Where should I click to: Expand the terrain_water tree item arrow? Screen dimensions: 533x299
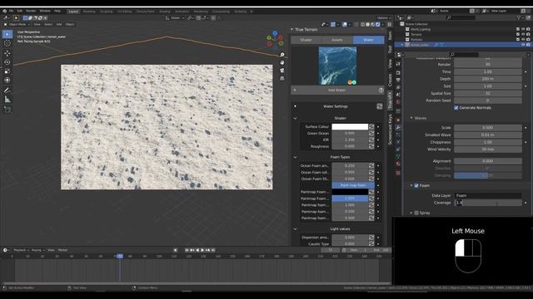402,45
